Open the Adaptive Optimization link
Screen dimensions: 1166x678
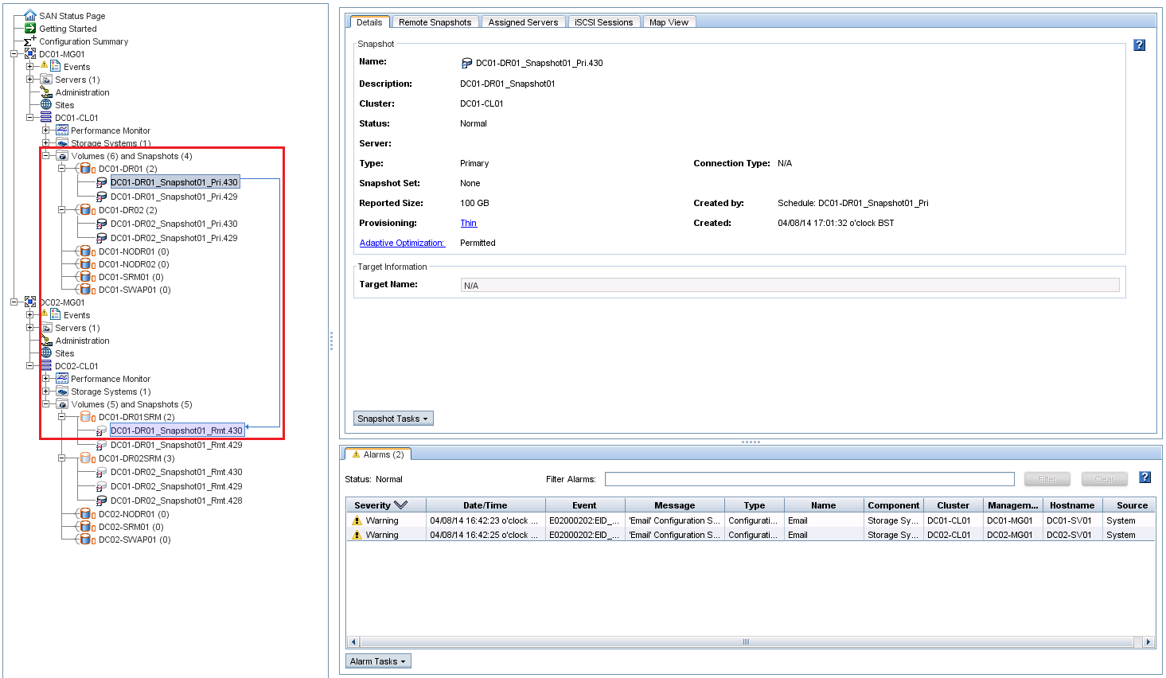click(x=402, y=243)
